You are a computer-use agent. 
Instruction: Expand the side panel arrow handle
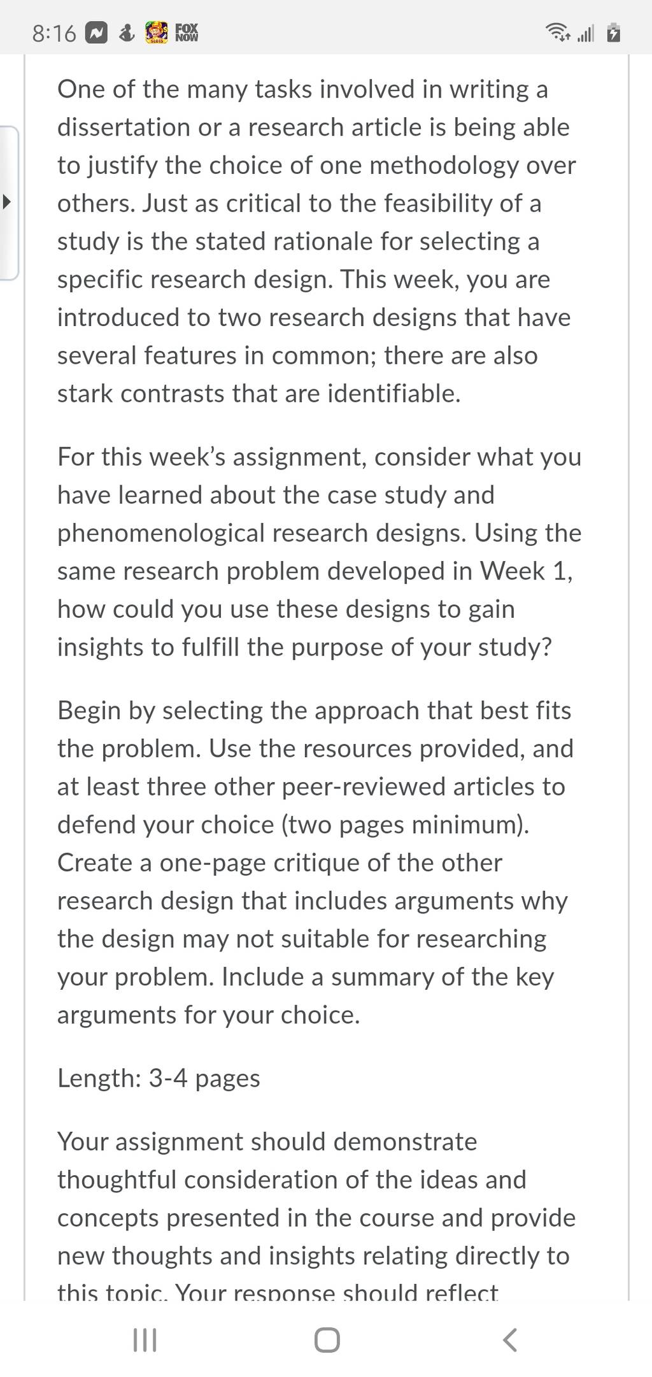[x=8, y=203]
